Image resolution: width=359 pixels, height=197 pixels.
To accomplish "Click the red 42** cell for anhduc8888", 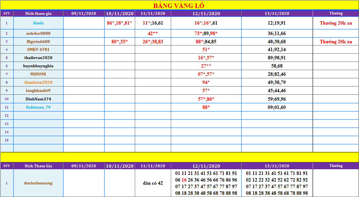I will pyautogui.click(x=153, y=33).
